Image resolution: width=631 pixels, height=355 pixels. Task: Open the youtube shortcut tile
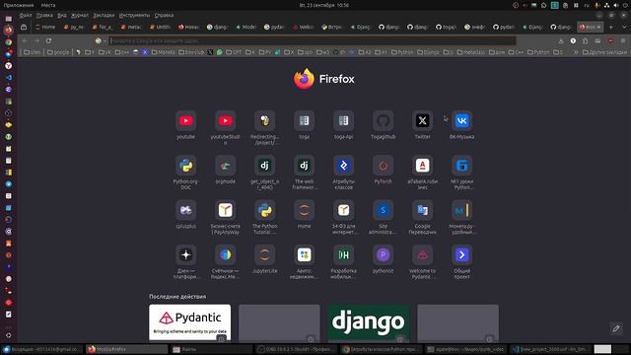(186, 120)
